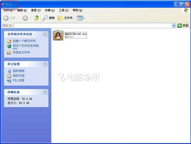The image size is (191, 144).
Task: Collapse the 其它位置 panel chevron
Action: click(45, 64)
